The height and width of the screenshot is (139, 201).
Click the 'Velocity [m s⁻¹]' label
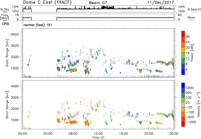coord(198,105)
